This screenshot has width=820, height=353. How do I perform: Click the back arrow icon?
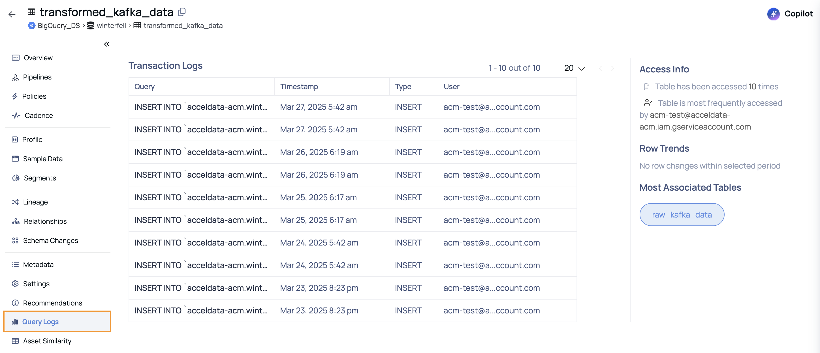point(12,14)
